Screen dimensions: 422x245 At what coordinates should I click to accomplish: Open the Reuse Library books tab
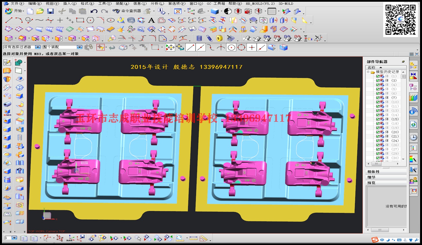[413, 98]
